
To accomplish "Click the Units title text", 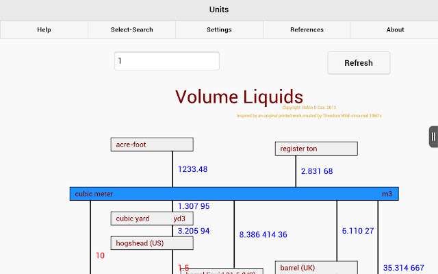I will [219, 10].
